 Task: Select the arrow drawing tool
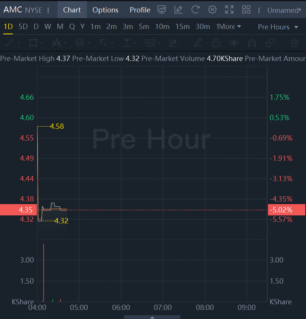click(103, 43)
